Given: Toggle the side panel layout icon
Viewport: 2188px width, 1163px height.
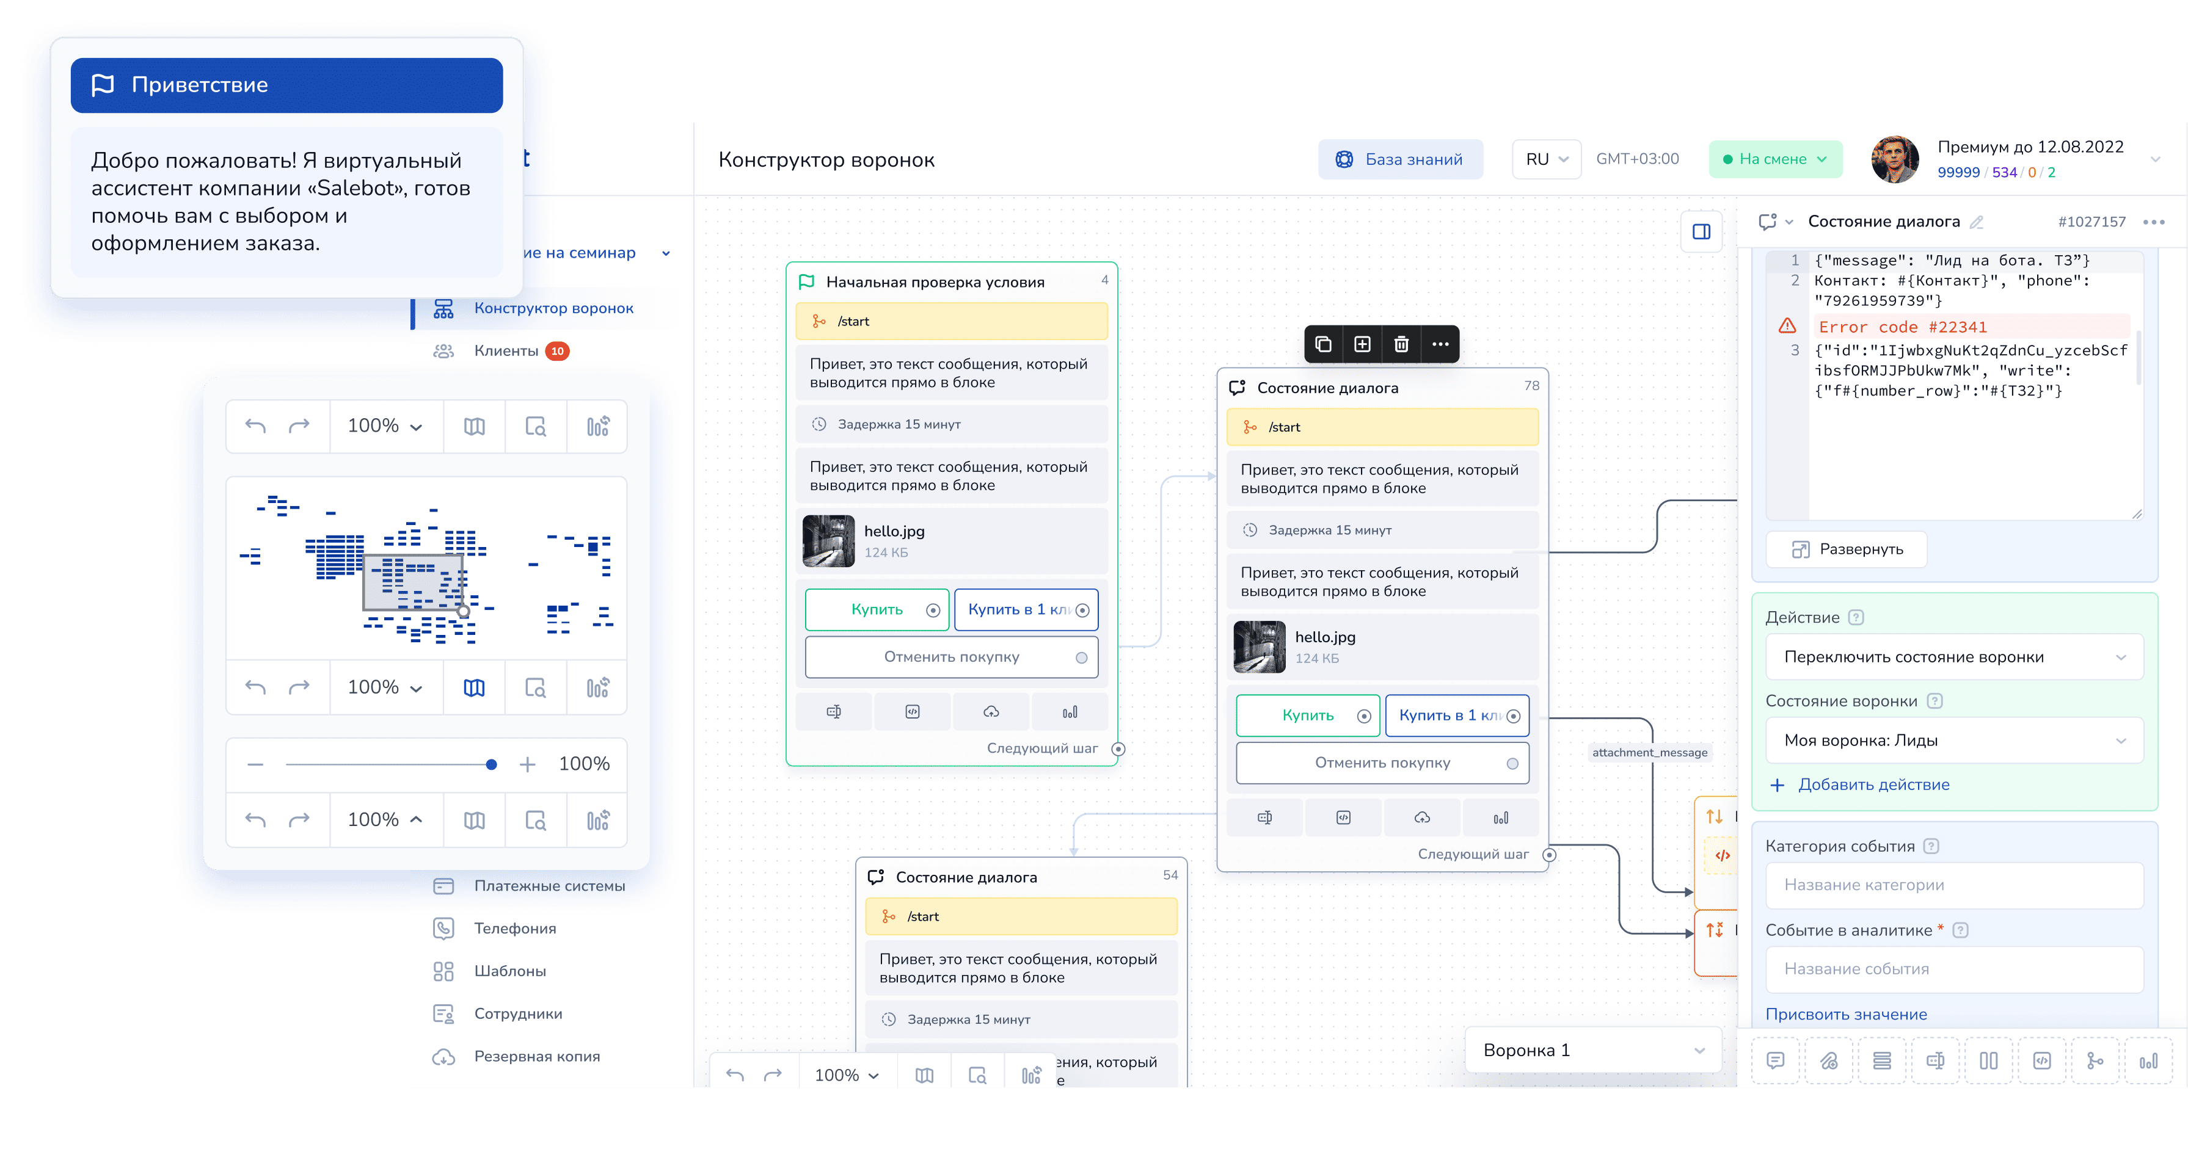Looking at the screenshot, I should click(1701, 232).
